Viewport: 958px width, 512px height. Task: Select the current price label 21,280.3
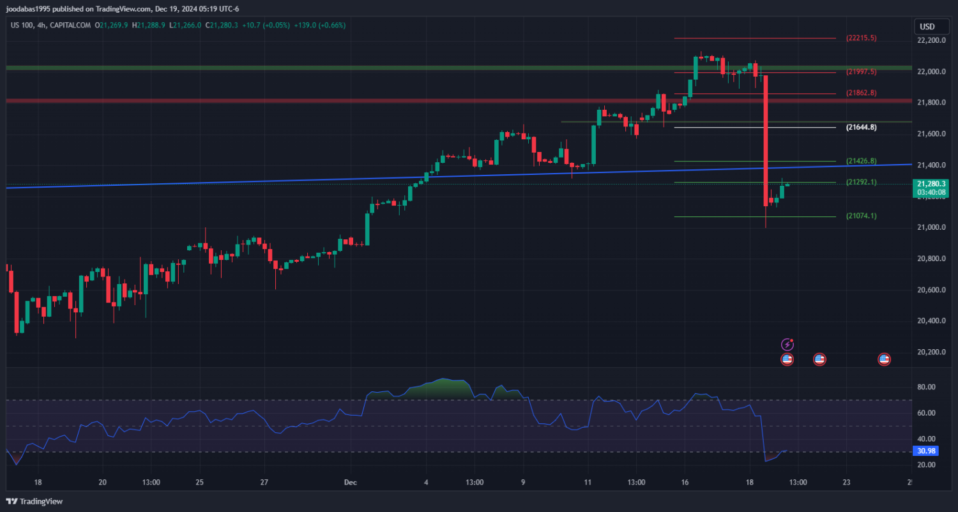931,184
